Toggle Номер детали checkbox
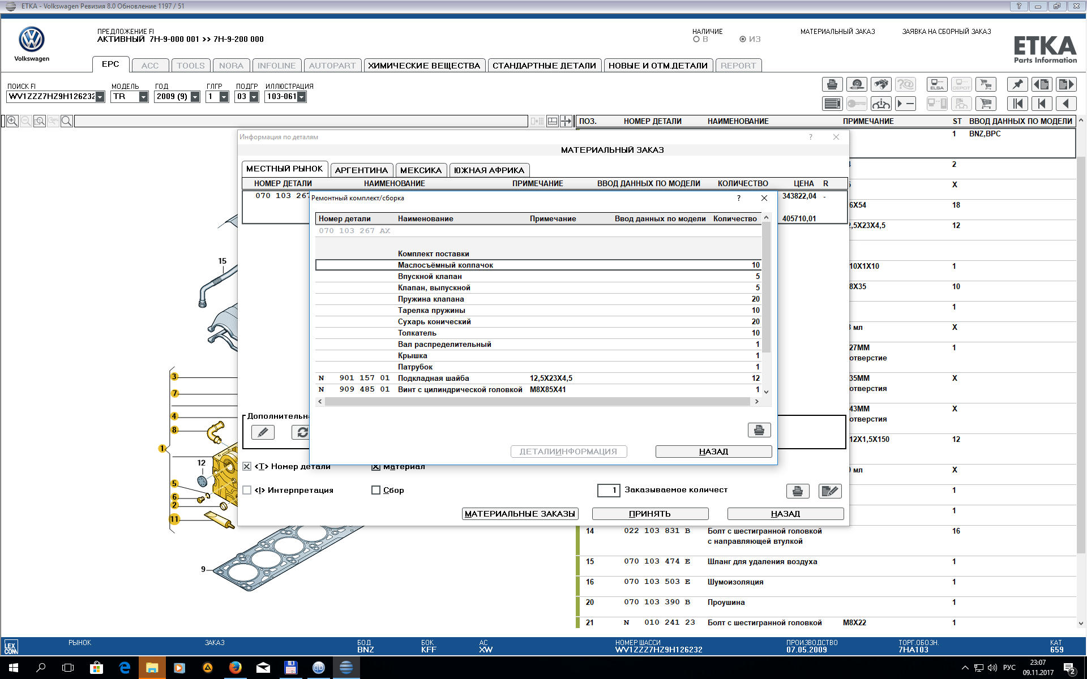Screen dimensions: 1087x679 (247, 466)
